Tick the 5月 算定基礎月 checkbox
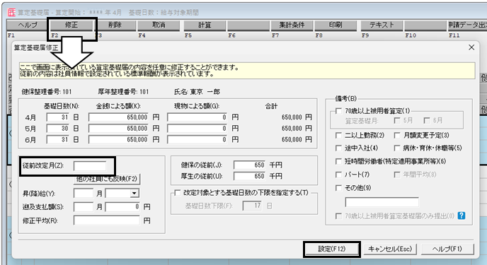 [x=397, y=121]
